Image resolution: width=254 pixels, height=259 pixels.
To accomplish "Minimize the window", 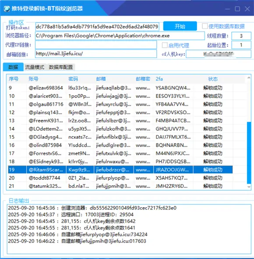I will point(227,9).
